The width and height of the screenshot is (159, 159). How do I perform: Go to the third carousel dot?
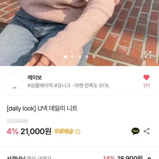[x=79, y=57]
